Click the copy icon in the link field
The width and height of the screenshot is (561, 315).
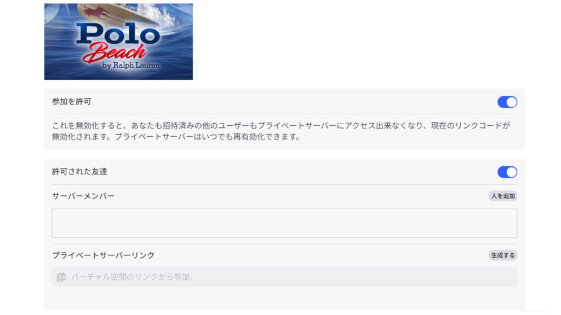coord(61,277)
